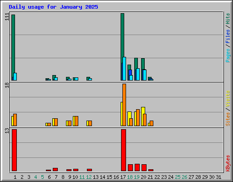Click the cyan Pages bar for day 17
This screenshot has height=182, width=233.
click(124, 69)
